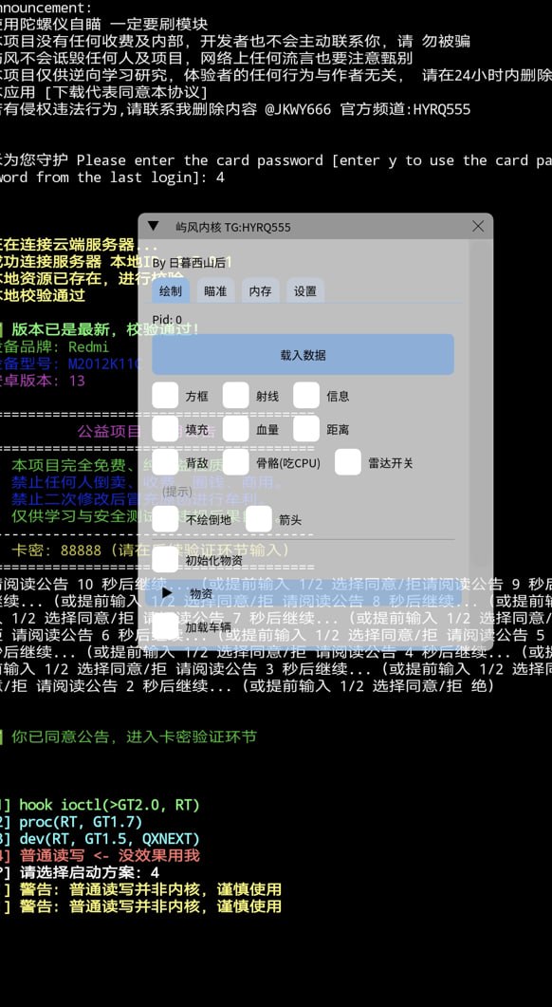
Task: Click the overlay window vertical scrollbar
Action: 479,404
